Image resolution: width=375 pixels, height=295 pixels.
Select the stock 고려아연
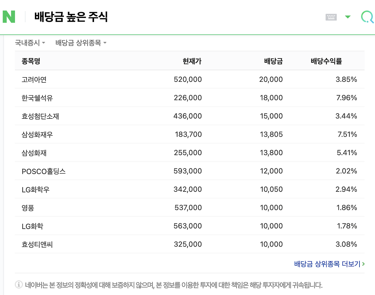[x=34, y=79]
